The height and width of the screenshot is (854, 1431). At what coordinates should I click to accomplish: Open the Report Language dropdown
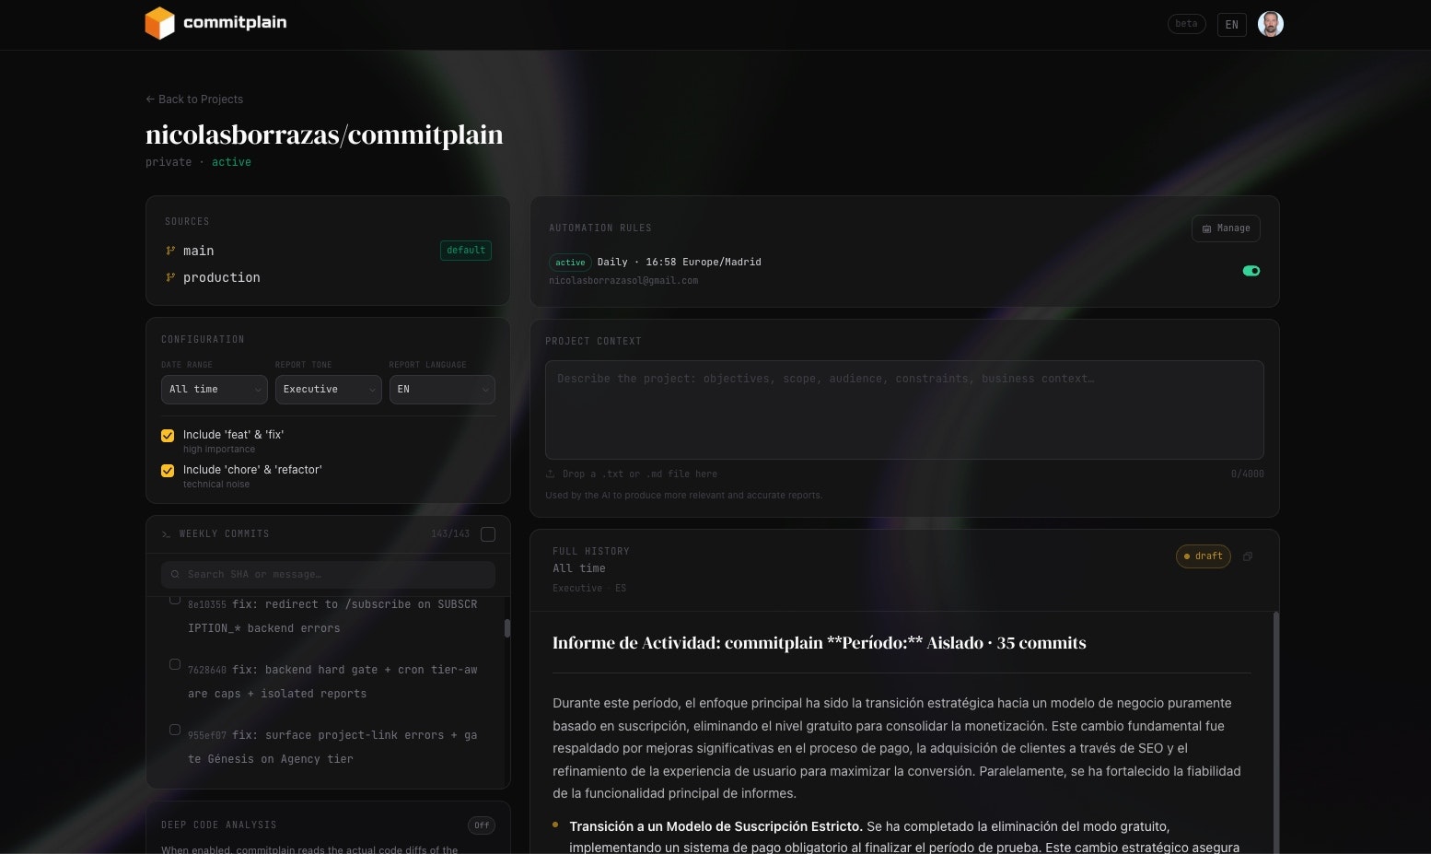tap(442, 389)
